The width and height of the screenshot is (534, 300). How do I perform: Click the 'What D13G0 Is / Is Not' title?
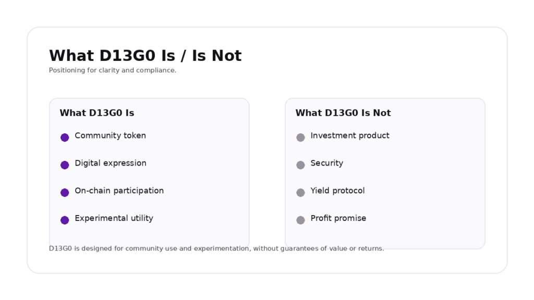tap(145, 56)
